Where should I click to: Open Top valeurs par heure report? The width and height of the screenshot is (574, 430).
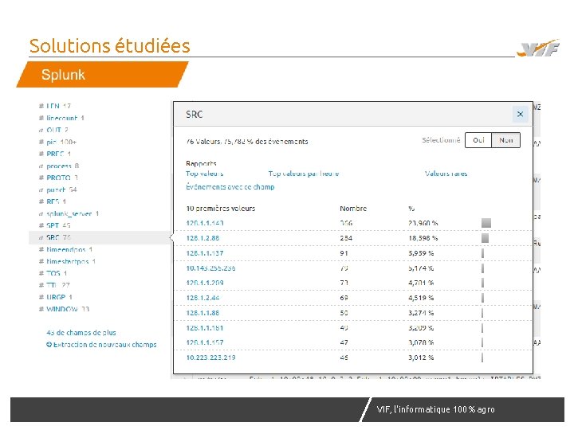coord(304,174)
